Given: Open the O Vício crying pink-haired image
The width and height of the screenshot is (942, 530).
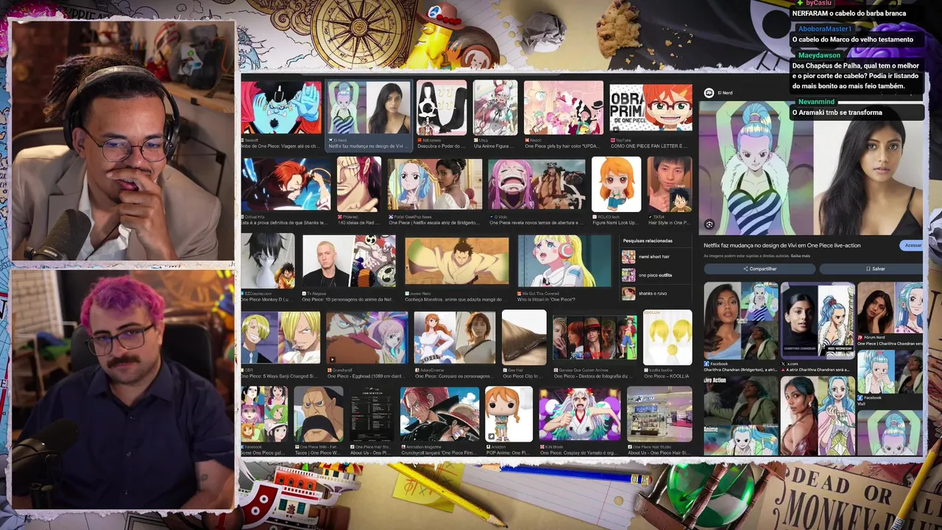Looking at the screenshot, I should pyautogui.click(x=537, y=184).
